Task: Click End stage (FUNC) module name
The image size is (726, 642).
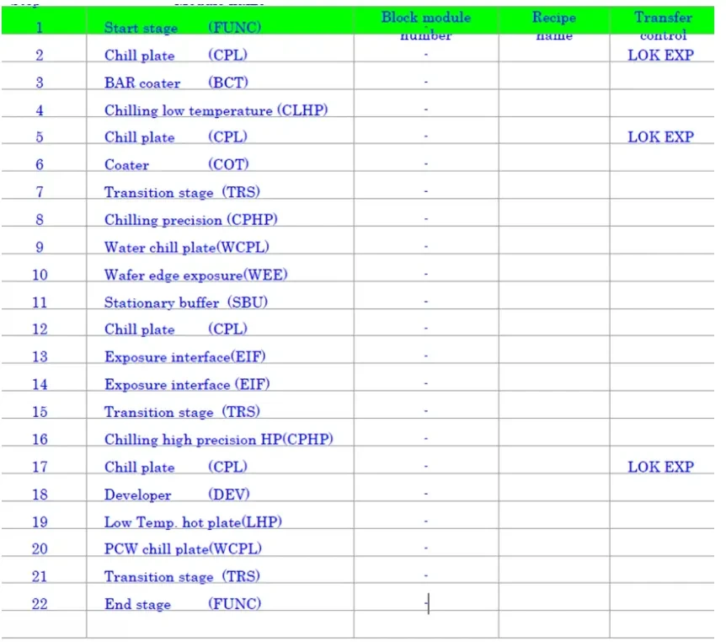Action: (183, 604)
